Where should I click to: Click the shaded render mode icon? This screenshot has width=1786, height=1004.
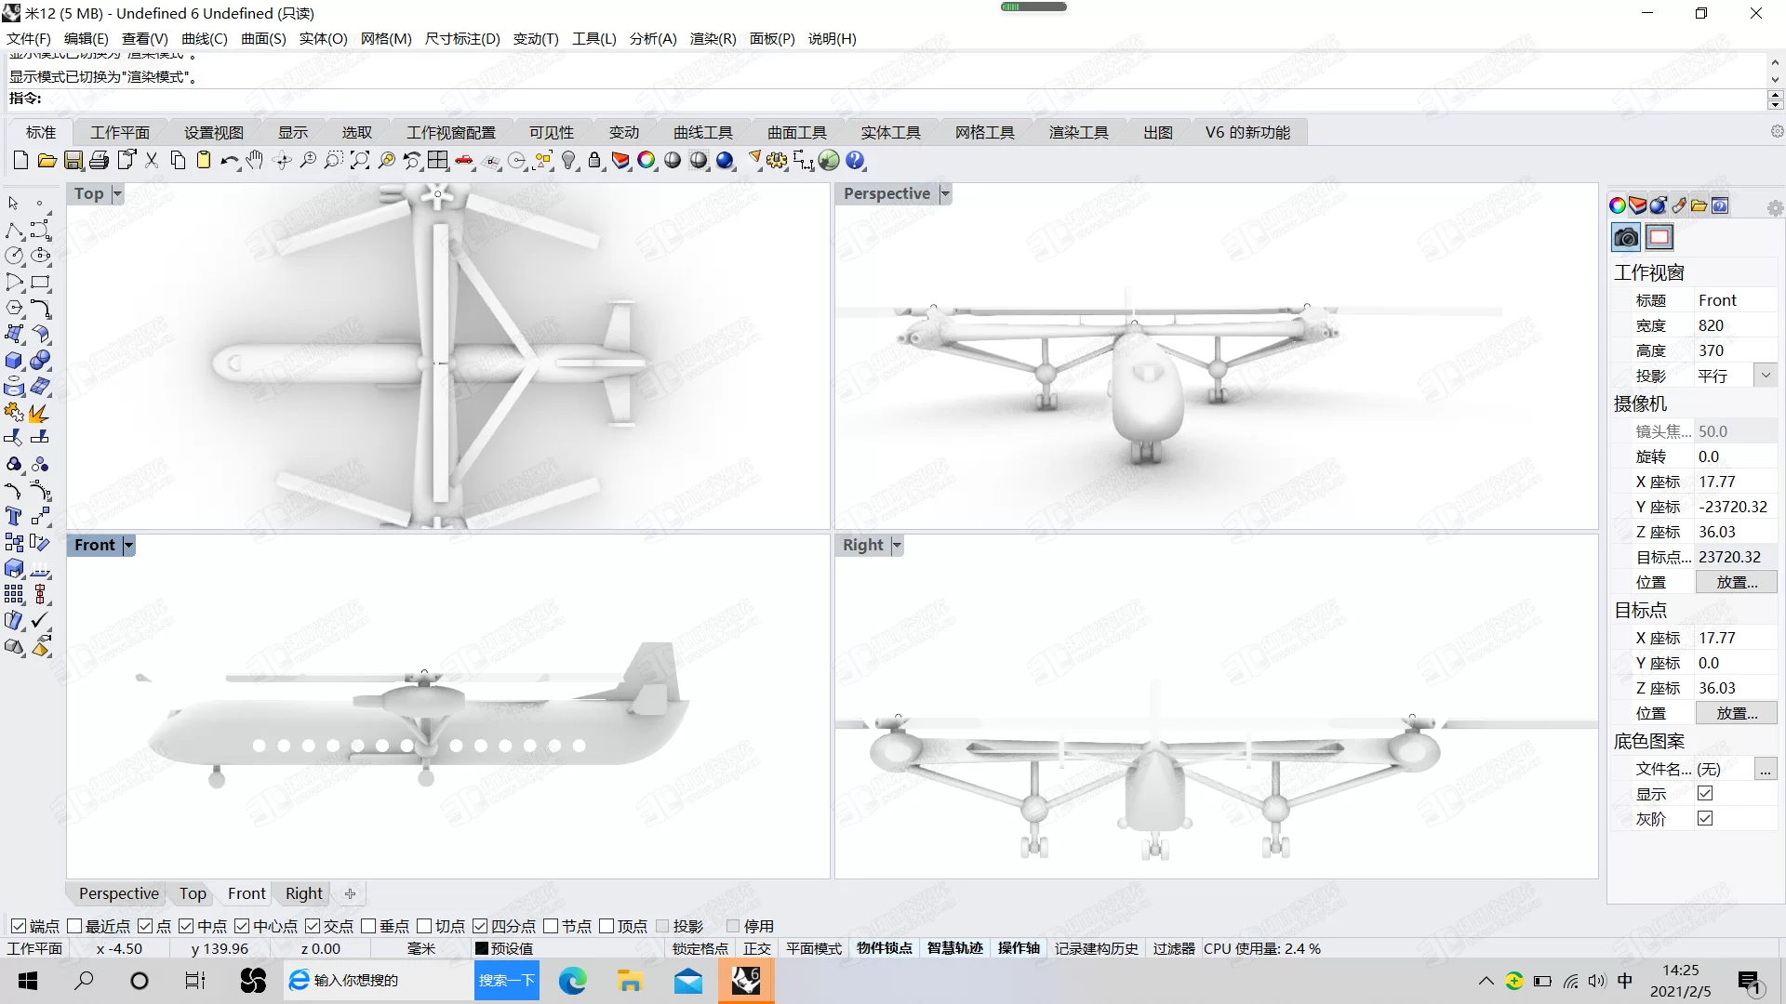pos(673,161)
